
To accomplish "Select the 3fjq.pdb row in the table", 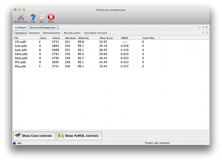I will pos(83,66).
